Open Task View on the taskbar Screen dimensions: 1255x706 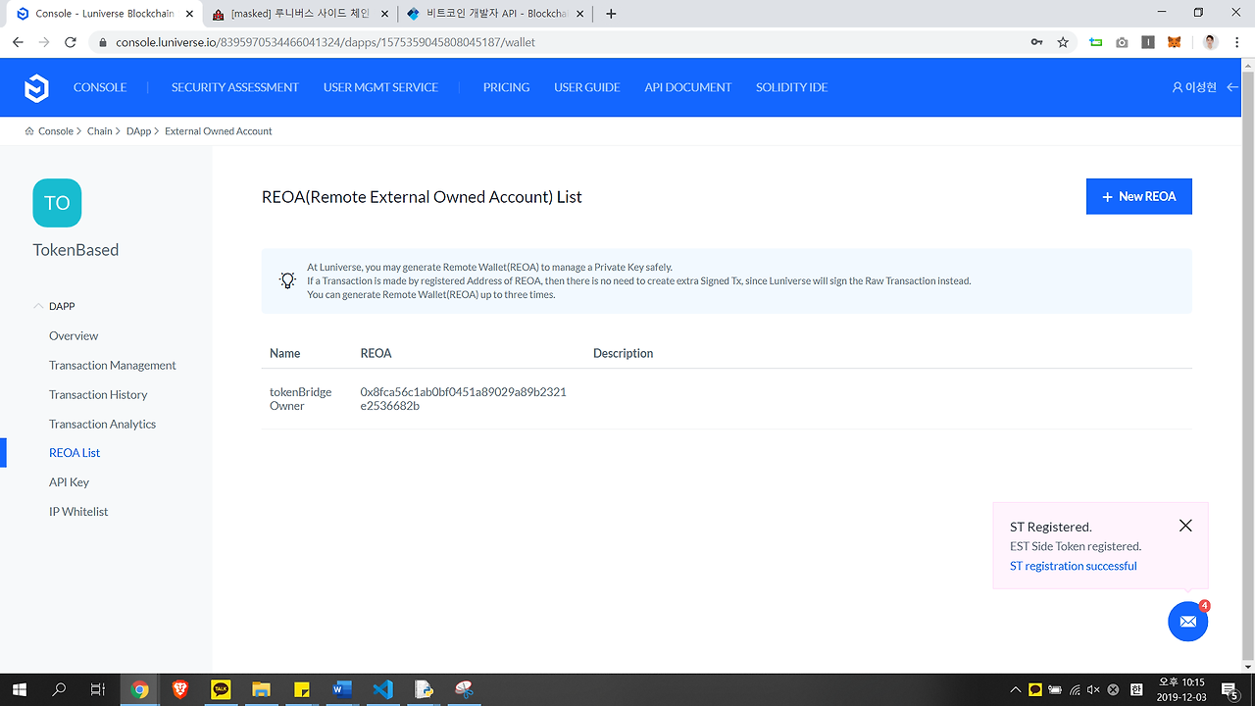[98, 690]
